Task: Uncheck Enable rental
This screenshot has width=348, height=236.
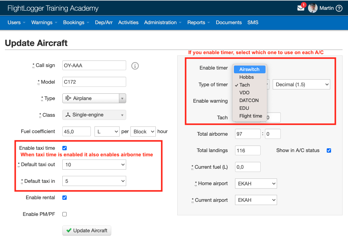Action: pos(64,197)
